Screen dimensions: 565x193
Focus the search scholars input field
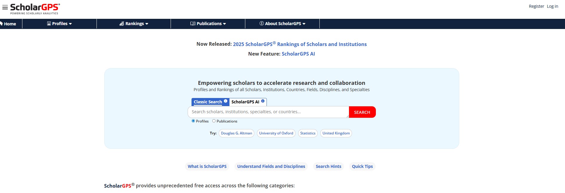pyautogui.click(x=268, y=112)
